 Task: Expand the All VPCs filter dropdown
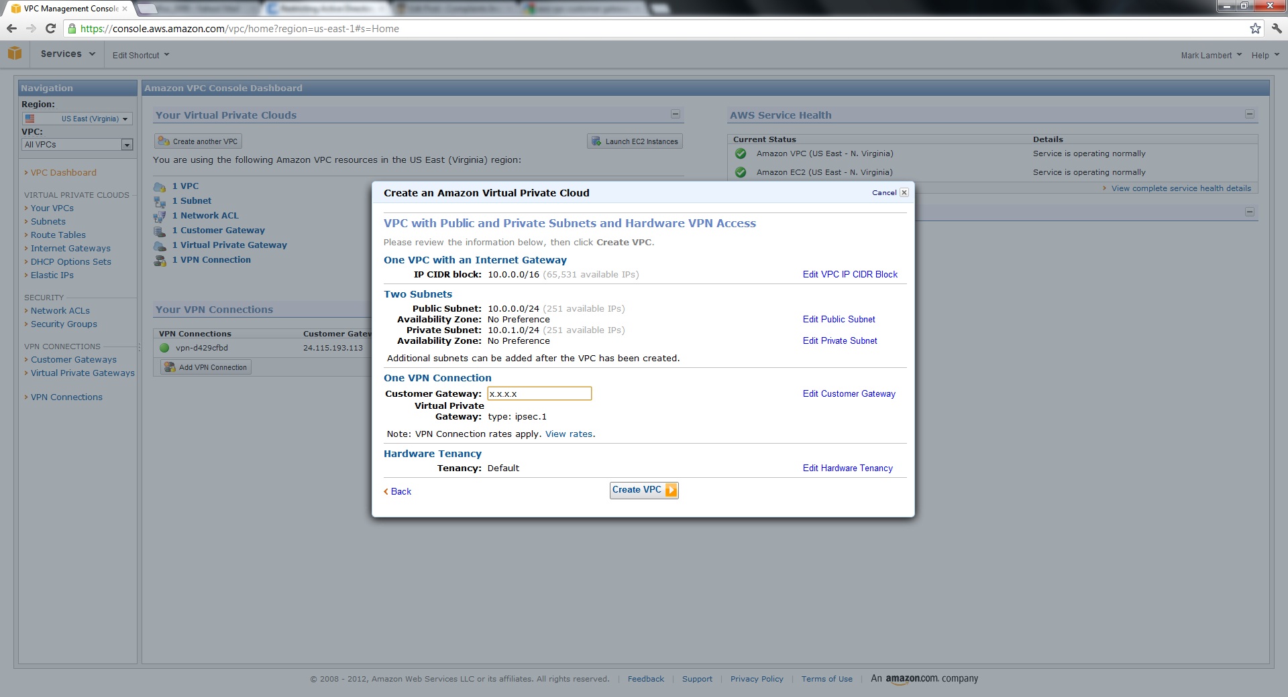(x=127, y=145)
